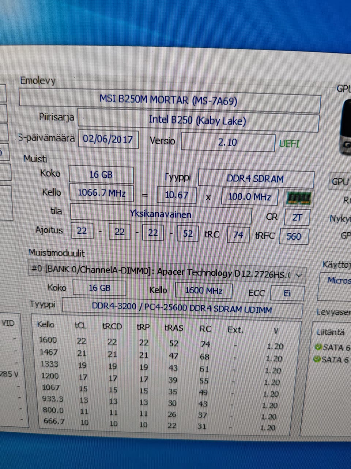Click the tCL column header

tap(80, 325)
